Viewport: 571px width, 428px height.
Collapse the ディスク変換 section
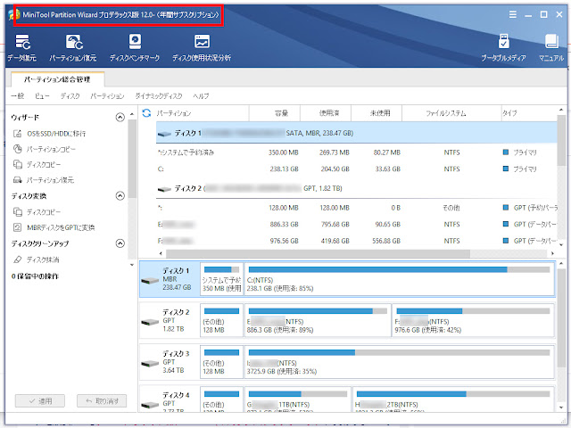pyautogui.click(x=120, y=196)
